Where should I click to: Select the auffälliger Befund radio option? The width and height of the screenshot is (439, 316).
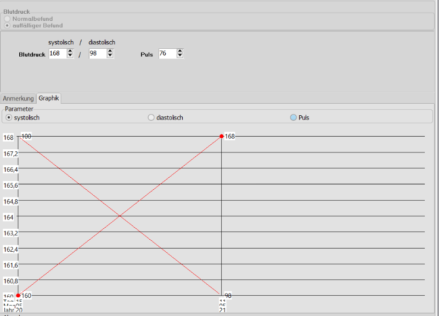click(x=8, y=25)
